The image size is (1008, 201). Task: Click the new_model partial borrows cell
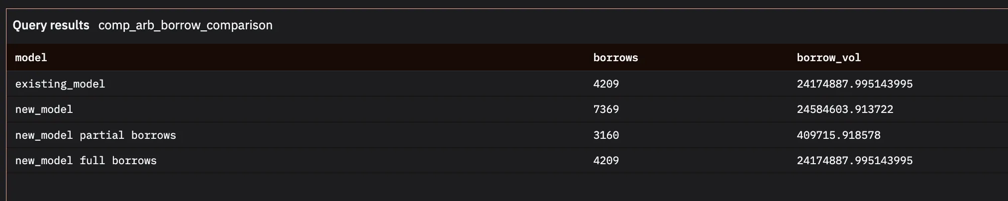(96, 135)
